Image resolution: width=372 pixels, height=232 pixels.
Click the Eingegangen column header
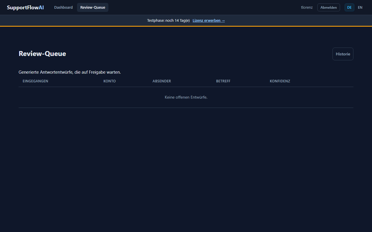pyautogui.click(x=35, y=81)
